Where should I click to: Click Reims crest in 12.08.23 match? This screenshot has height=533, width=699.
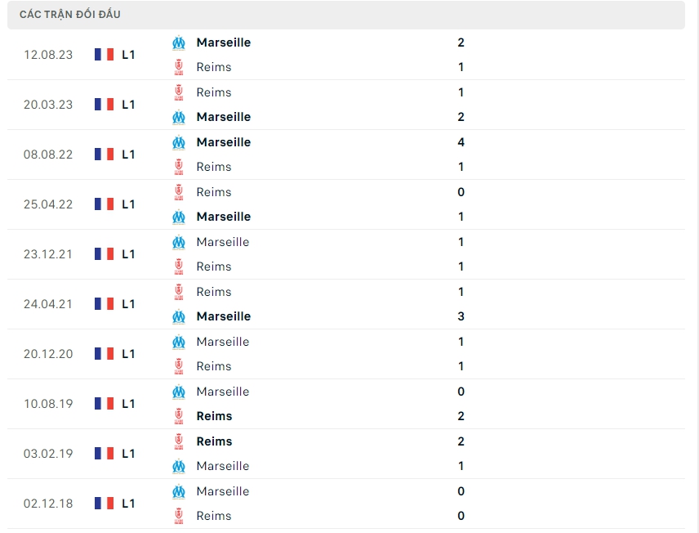click(179, 67)
